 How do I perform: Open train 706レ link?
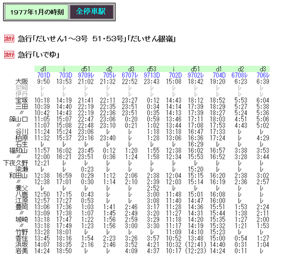pos(263,75)
